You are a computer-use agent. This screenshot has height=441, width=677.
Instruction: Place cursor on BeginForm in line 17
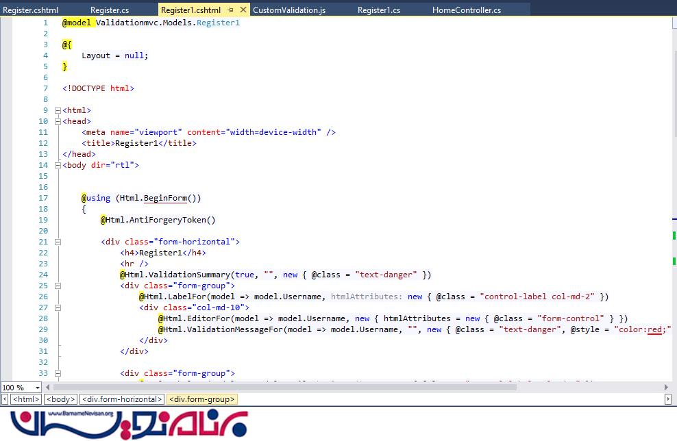click(x=165, y=198)
